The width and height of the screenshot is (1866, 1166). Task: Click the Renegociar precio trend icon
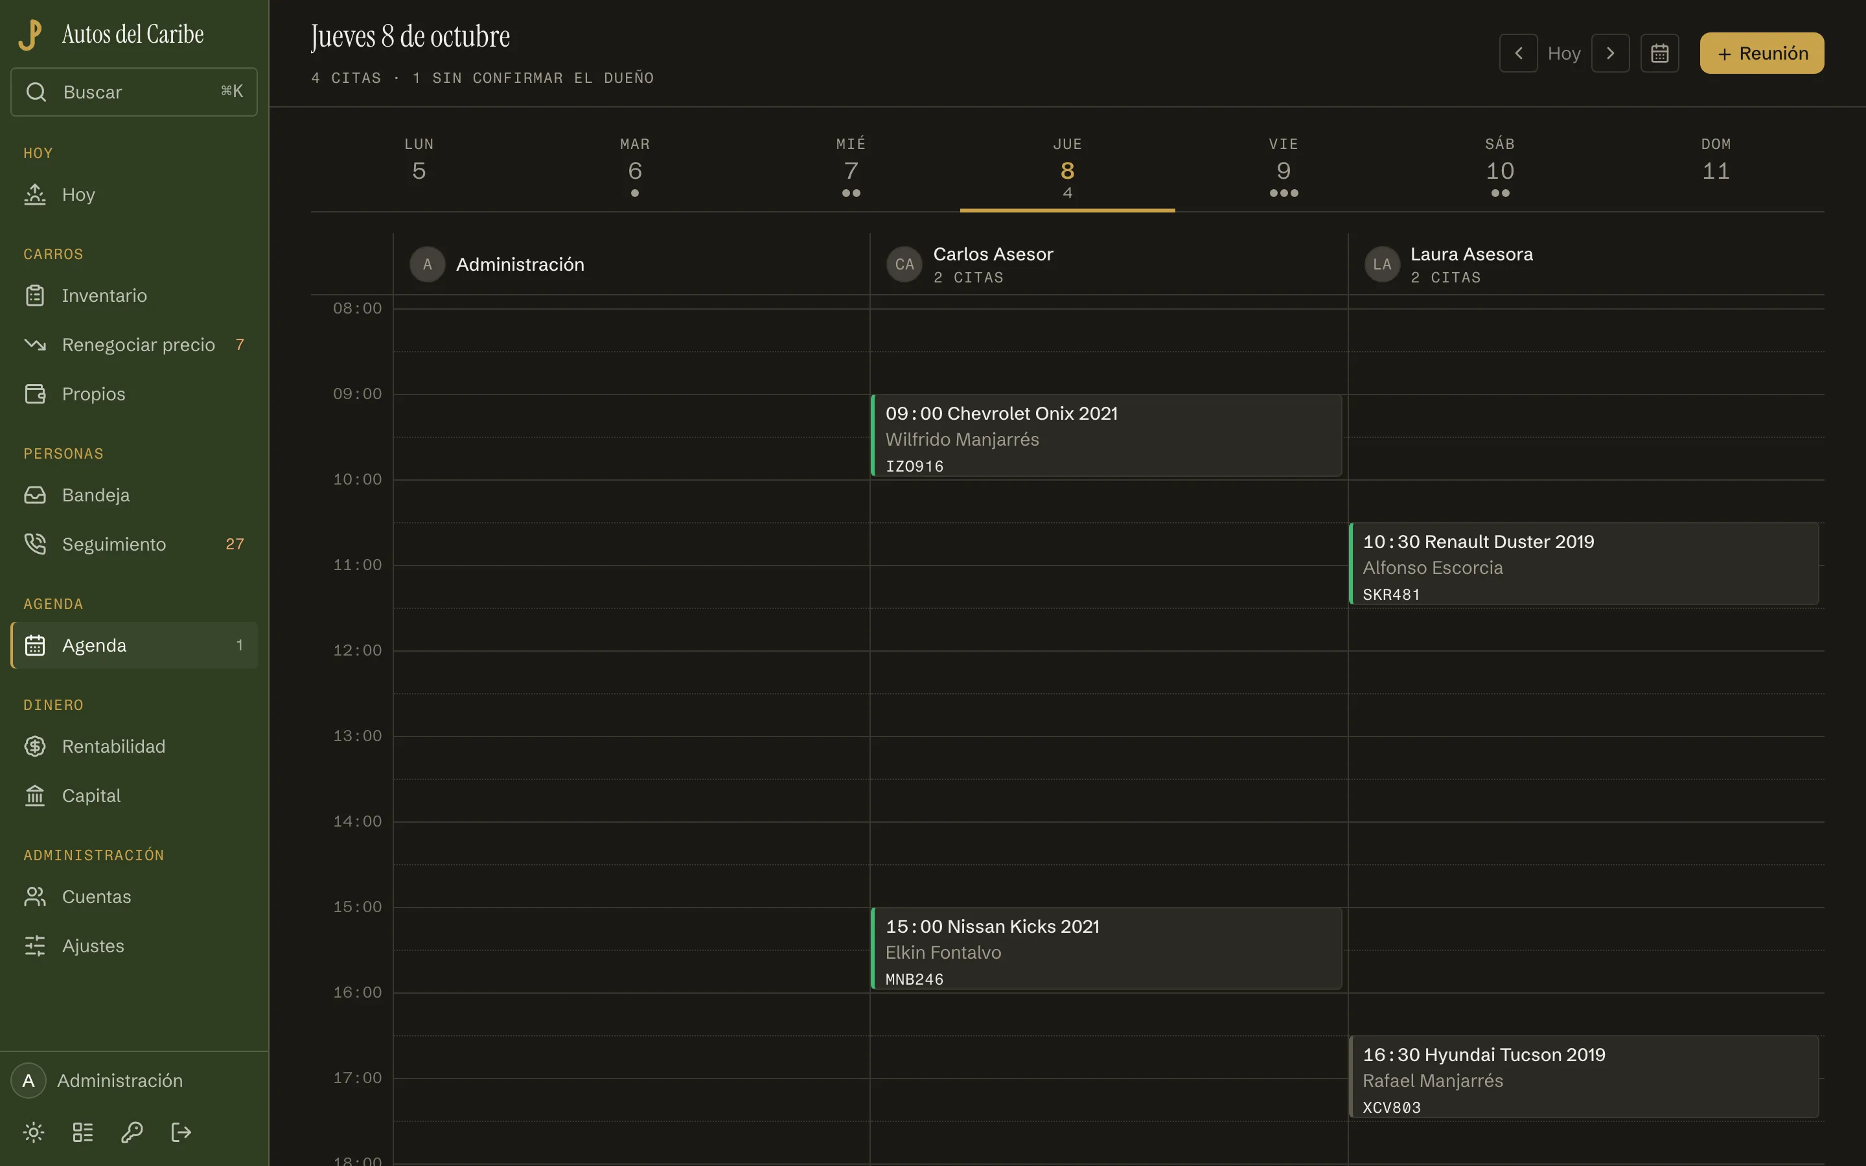point(35,345)
